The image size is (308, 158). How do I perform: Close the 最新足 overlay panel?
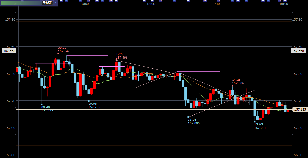point(55,3)
